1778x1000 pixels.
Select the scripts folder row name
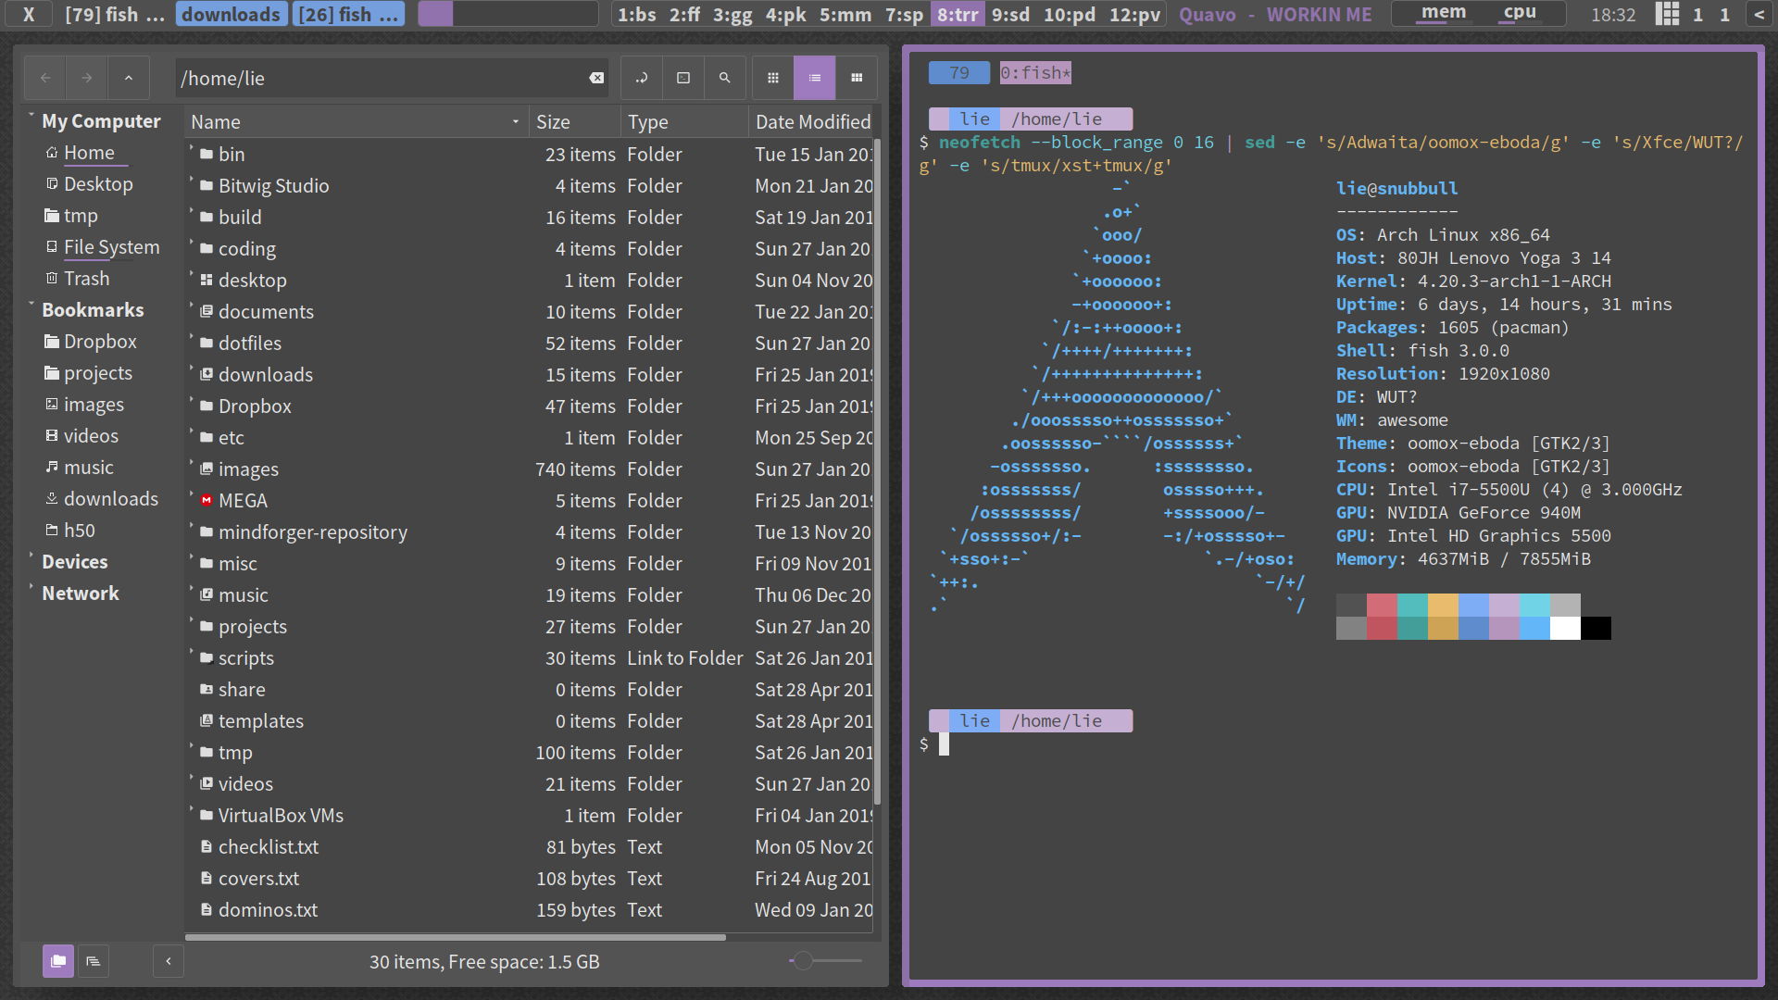pos(246,658)
